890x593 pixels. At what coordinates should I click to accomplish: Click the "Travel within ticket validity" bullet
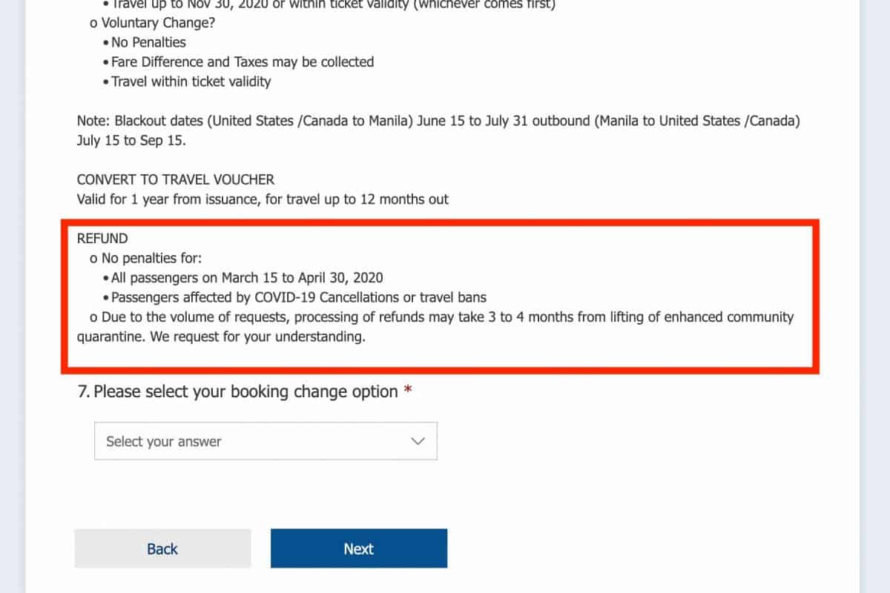(x=191, y=82)
